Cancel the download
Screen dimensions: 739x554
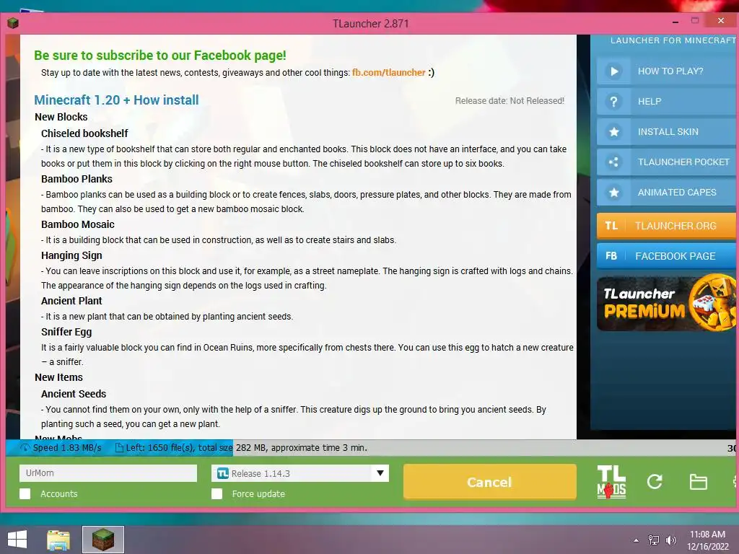490,482
